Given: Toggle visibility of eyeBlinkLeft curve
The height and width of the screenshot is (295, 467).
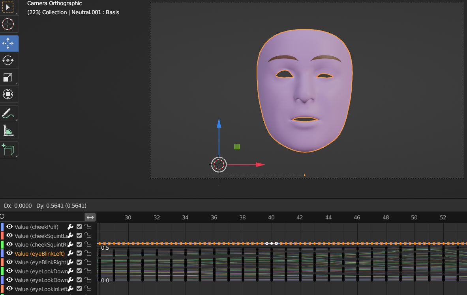Looking at the screenshot, I should 9,253.
